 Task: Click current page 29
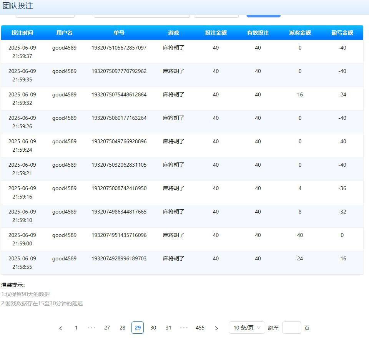tap(138, 328)
